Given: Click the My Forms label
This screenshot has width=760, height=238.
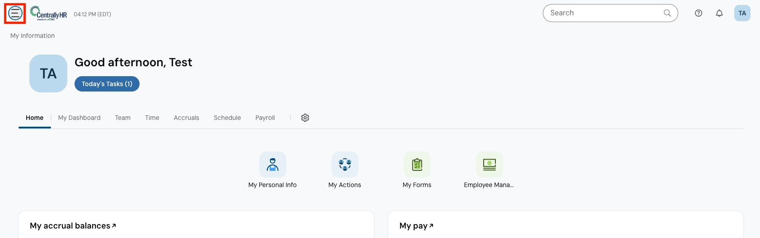Looking at the screenshot, I should tap(417, 185).
